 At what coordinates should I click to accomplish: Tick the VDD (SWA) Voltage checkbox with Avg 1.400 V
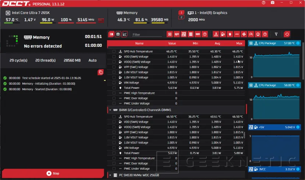(x=114, y=57)
